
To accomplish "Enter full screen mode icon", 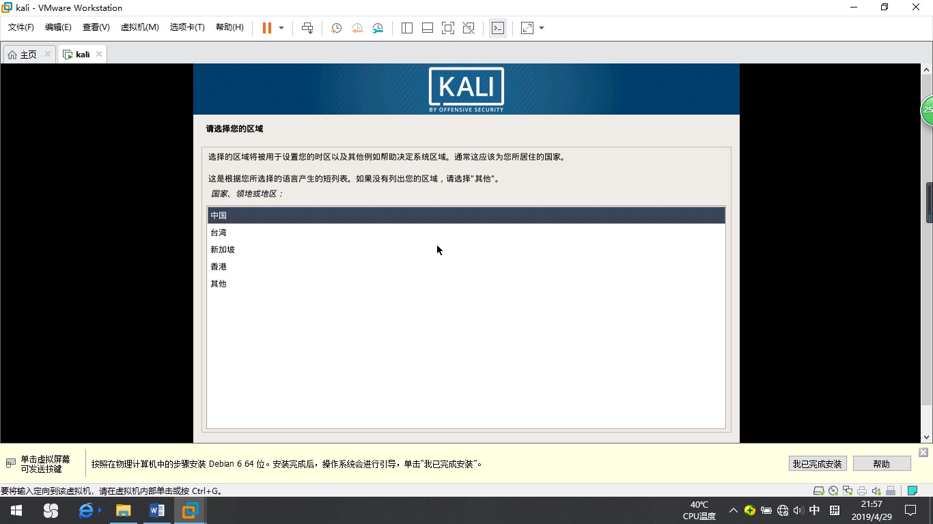I will pyautogui.click(x=448, y=28).
